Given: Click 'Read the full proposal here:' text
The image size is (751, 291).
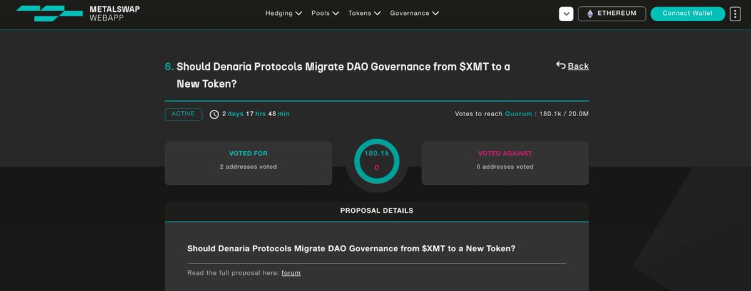Looking at the screenshot, I should tap(233, 273).
